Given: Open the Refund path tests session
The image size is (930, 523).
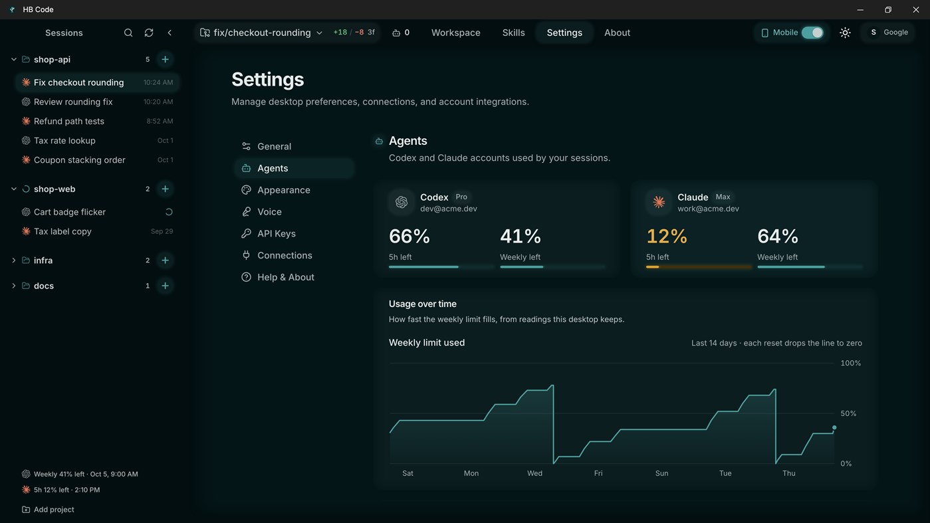Looking at the screenshot, I should [x=97, y=121].
